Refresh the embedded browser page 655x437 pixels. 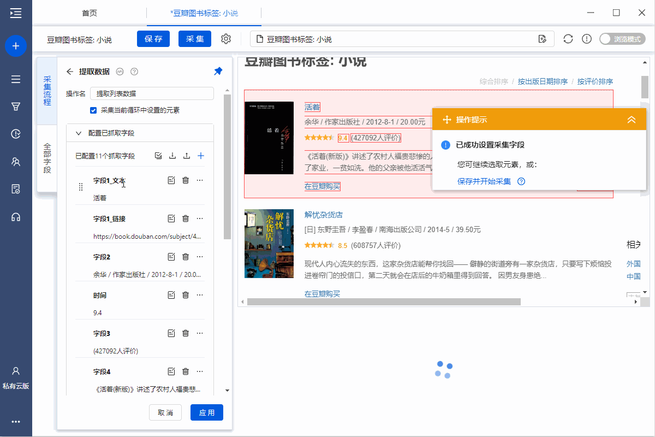pos(568,39)
